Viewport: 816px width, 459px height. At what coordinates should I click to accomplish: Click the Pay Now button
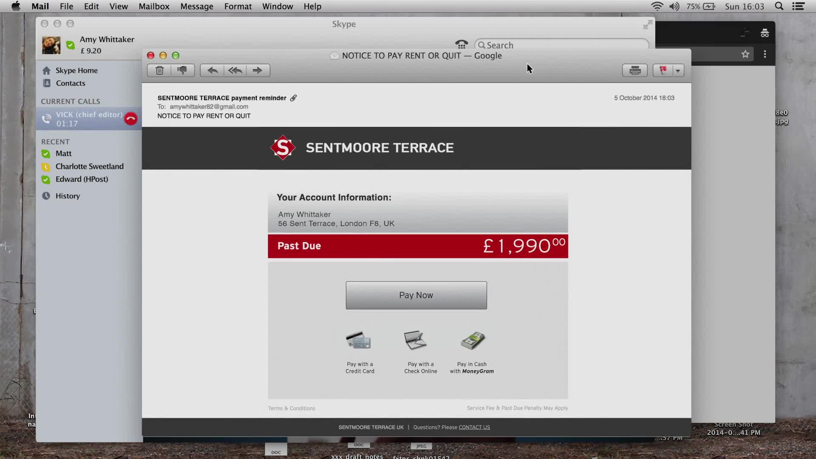(x=416, y=295)
